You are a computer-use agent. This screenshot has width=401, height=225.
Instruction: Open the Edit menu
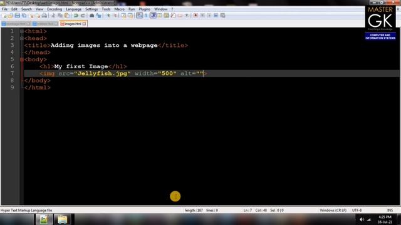(14, 9)
